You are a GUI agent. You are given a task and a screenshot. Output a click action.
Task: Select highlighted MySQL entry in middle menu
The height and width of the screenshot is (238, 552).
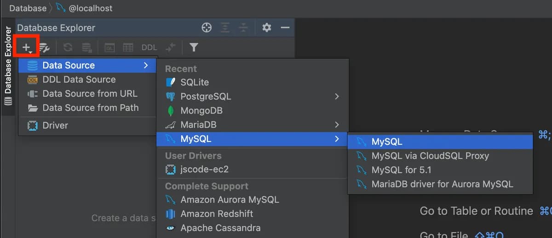(253, 139)
